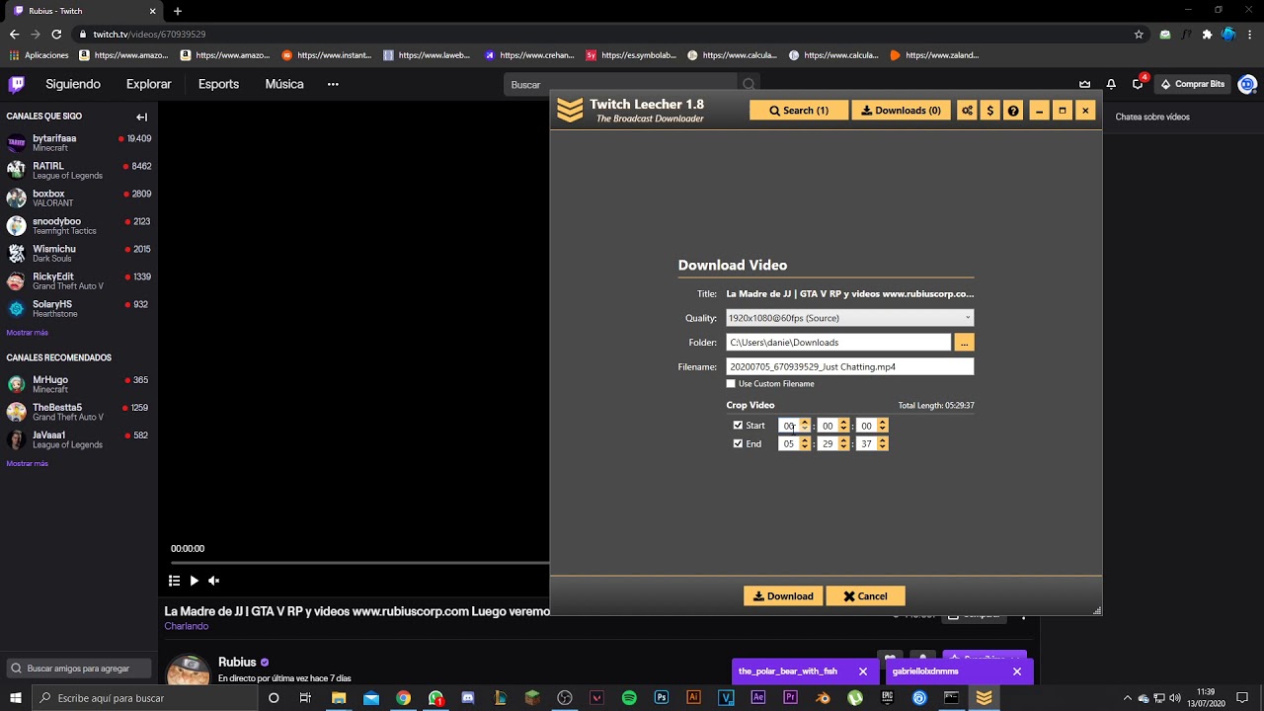Collapse the followed channels sidebar arrow

tap(141, 117)
